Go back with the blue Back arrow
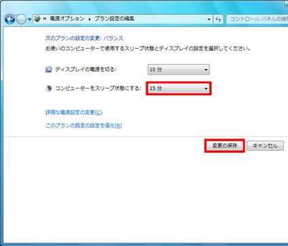 [x=9, y=20]
